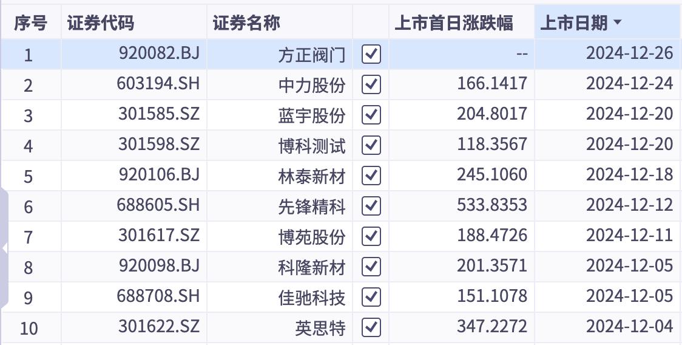Sort by 上市首日涨跌幅 column header

(454, 22)
